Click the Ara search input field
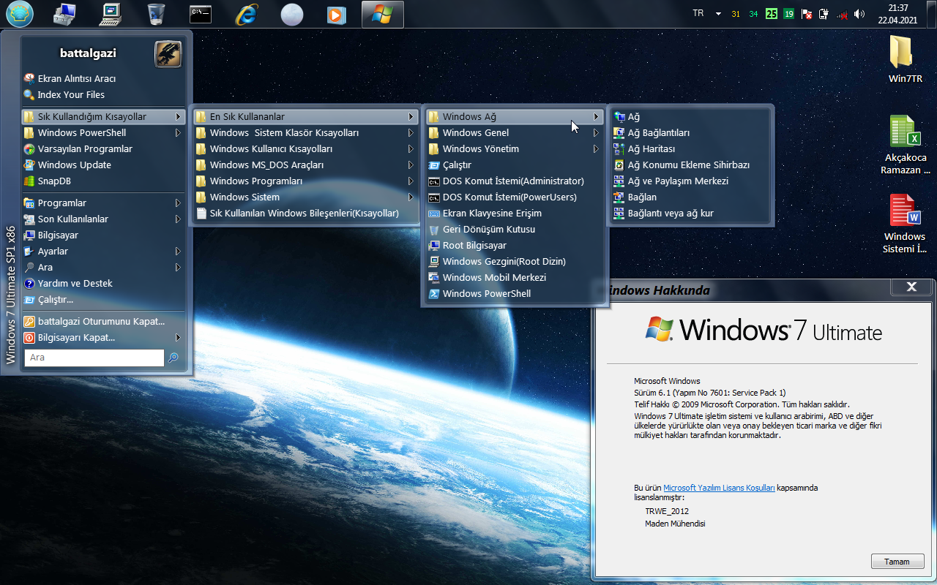Image resolution: width=937 pixels, height=585 pixels. (94, 357)
